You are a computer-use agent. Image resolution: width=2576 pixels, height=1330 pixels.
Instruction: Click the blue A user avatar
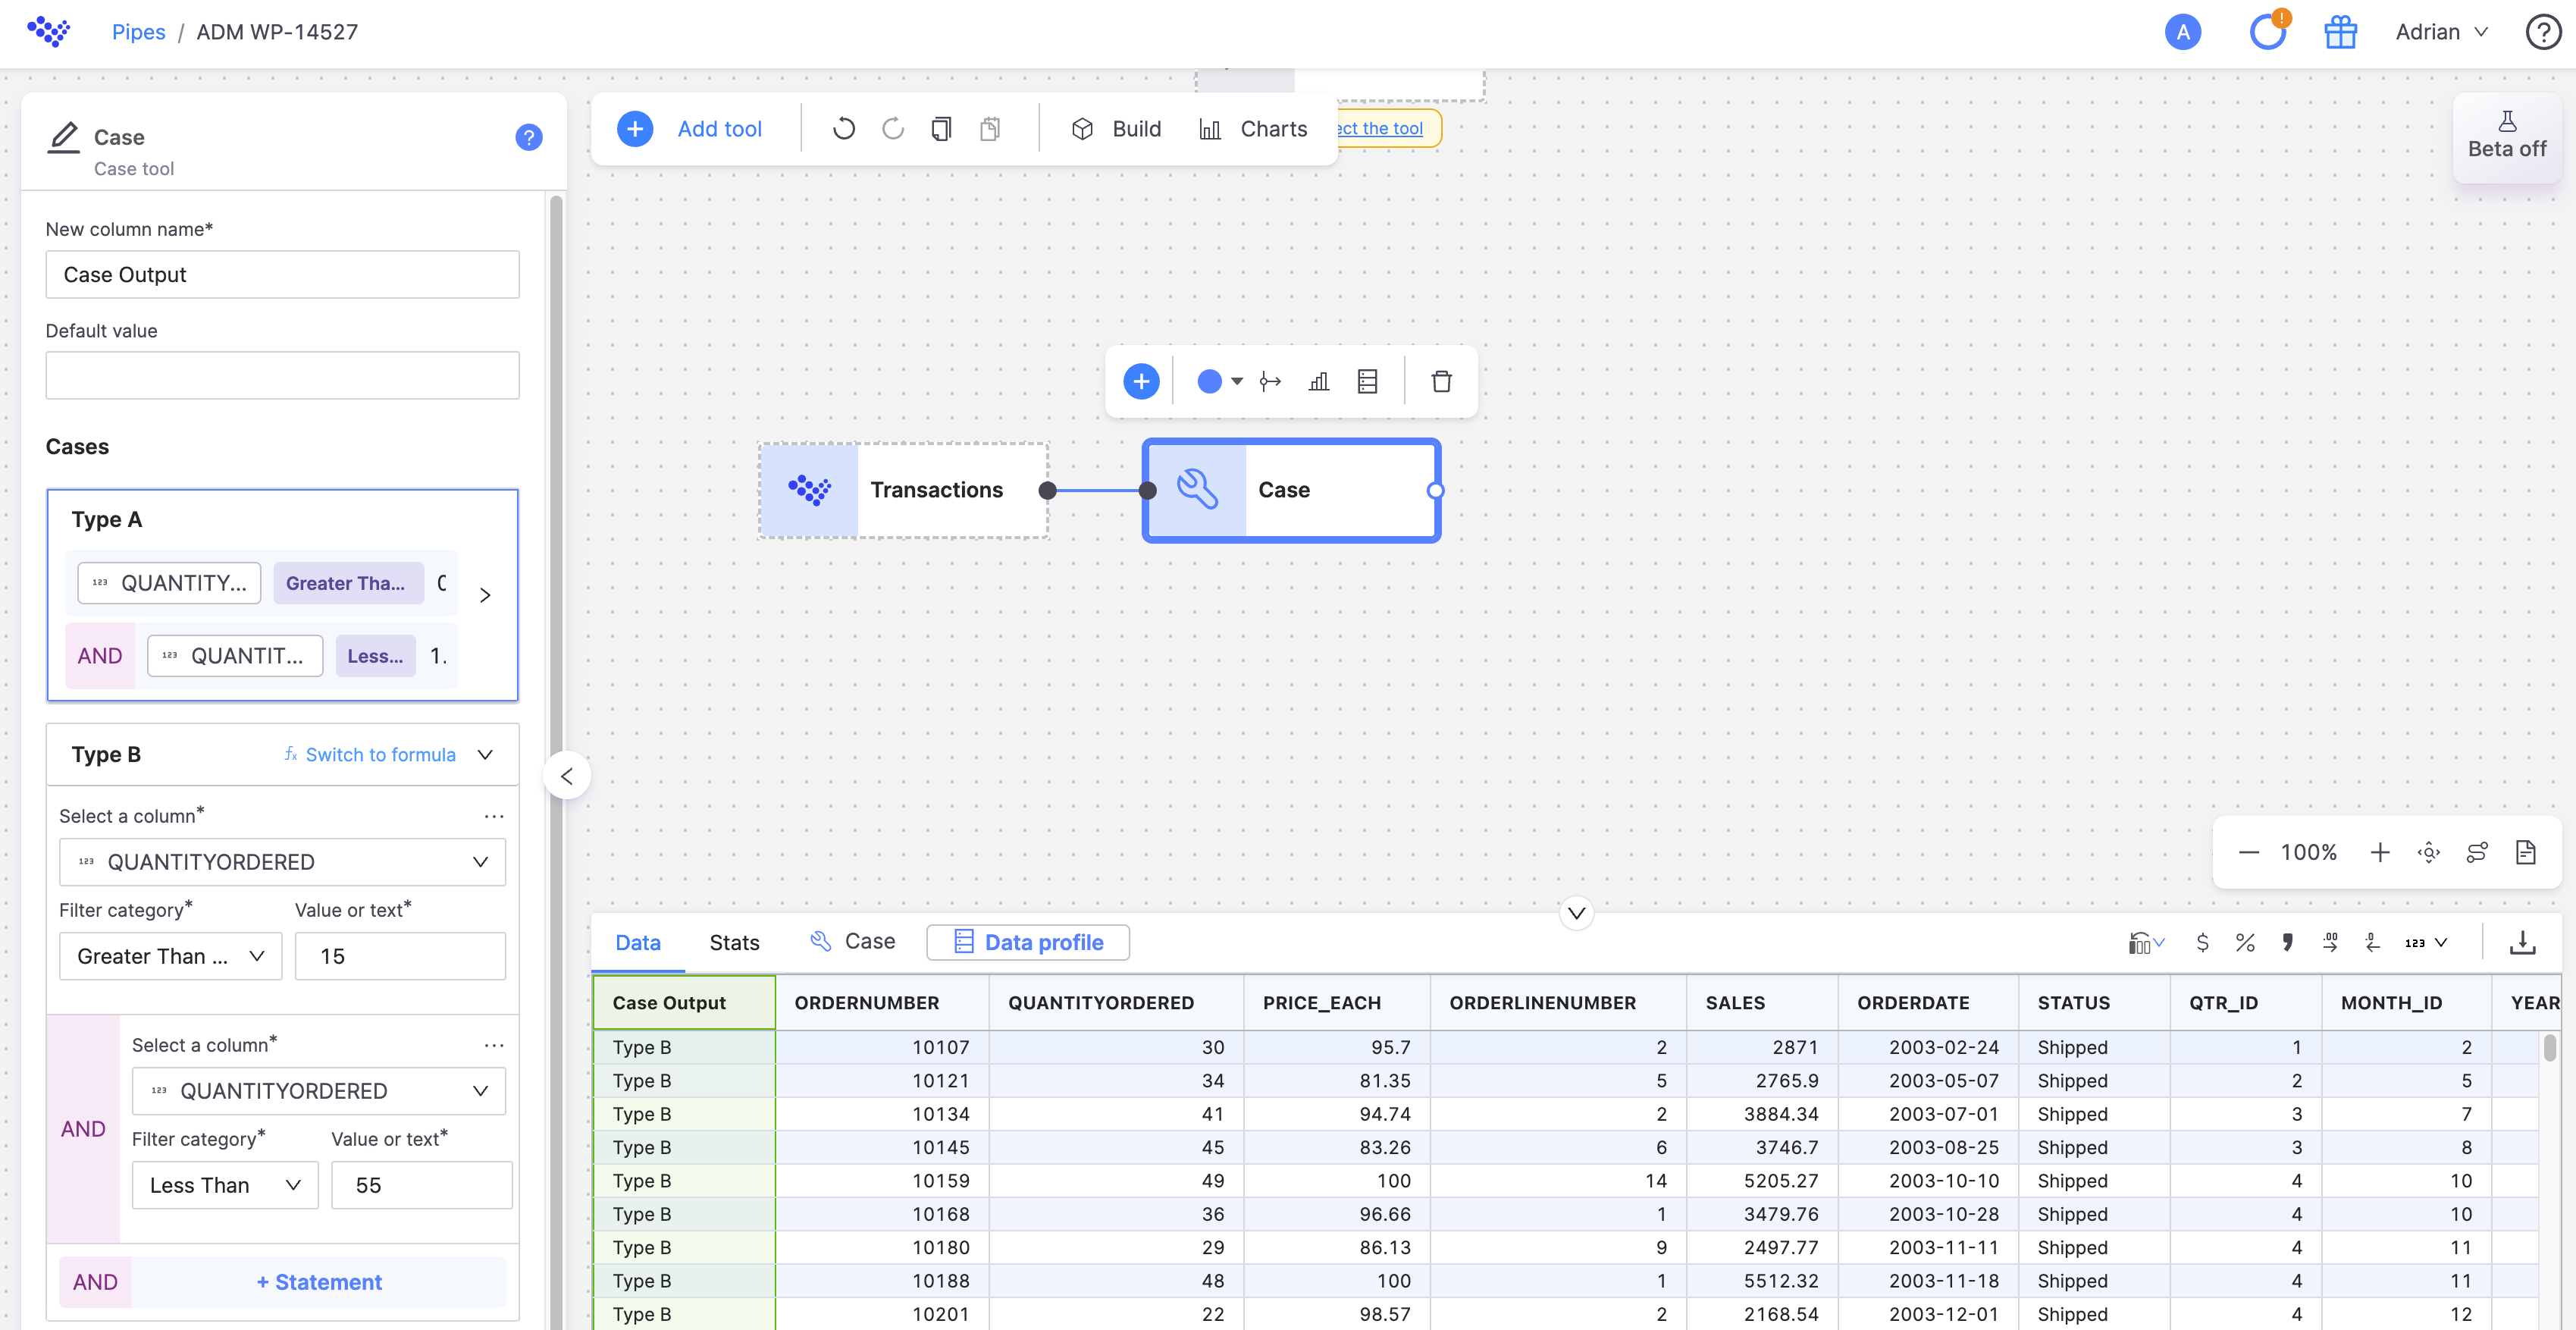click(x=2183, y=32)
